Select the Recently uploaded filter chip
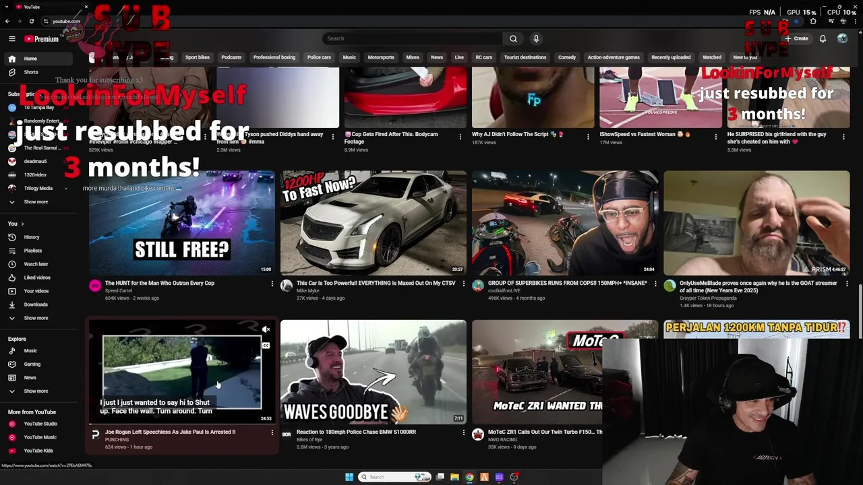The width and height of the screenshot is (863, 485). click(671, 58)
